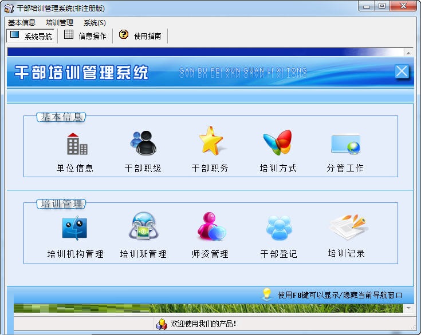Open the 培训方式 butterfly icon
The height and width of the screenshot is (335, 421).
(x=278, y=142)
